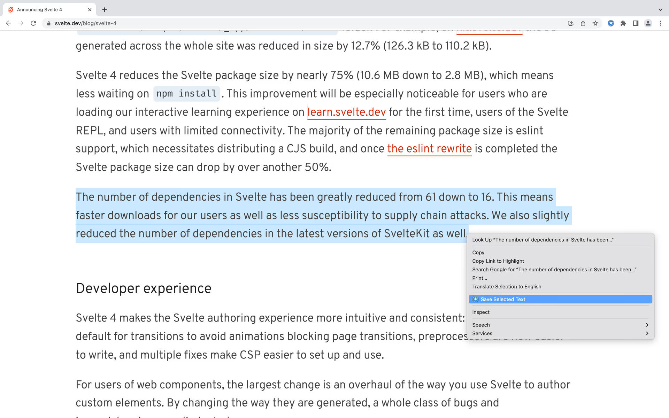Open the tab search chevron

point(660,10)
